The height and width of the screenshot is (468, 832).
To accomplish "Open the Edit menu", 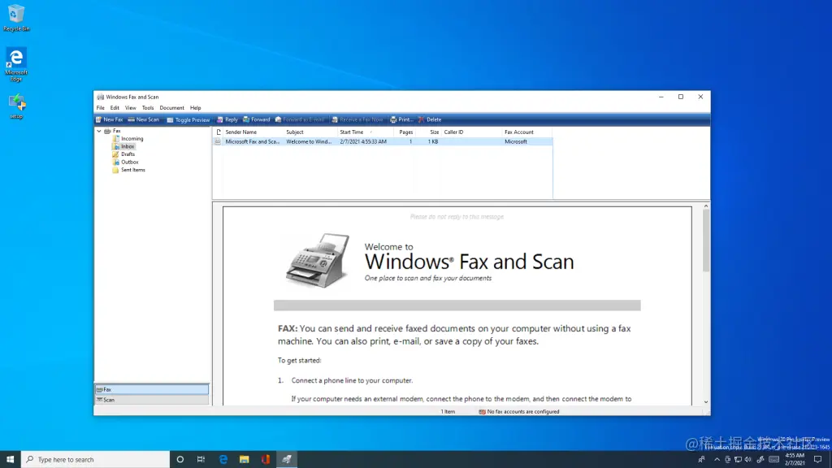I will point(115,108).
